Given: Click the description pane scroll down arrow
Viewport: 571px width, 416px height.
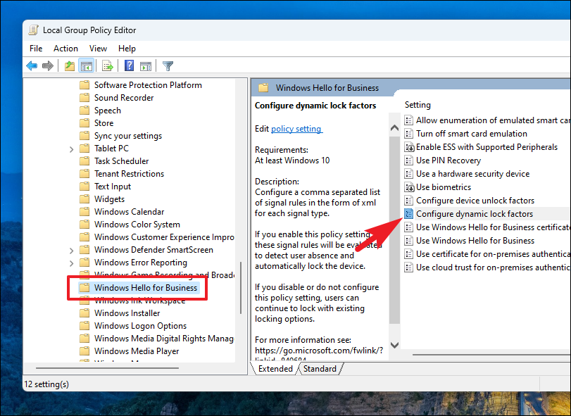Looking at the screenshot, I should coord(394,345).
